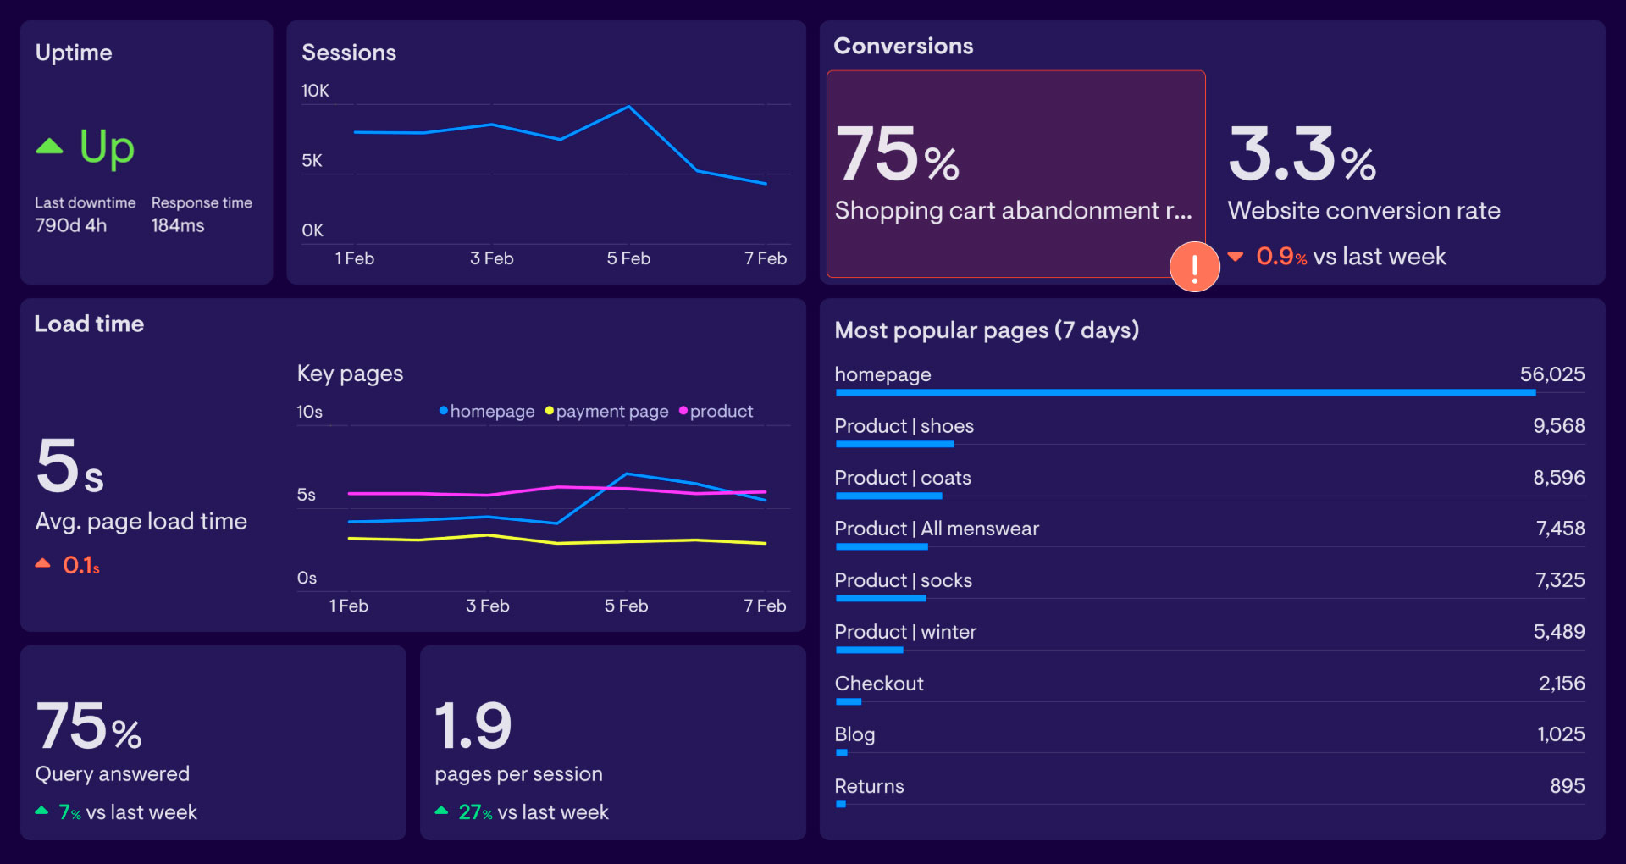
Task: Click the Checkout row label
Action: 879,684
